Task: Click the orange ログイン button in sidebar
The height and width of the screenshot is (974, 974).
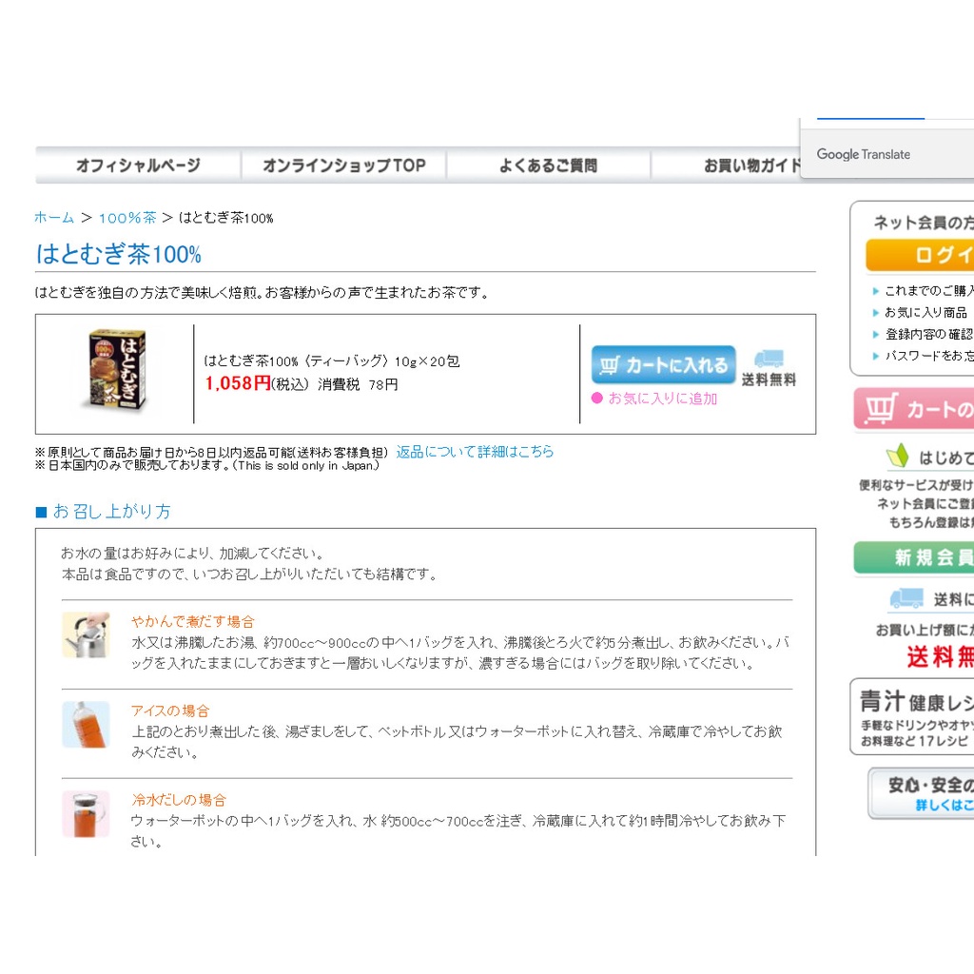Action: tap(923, 255)
